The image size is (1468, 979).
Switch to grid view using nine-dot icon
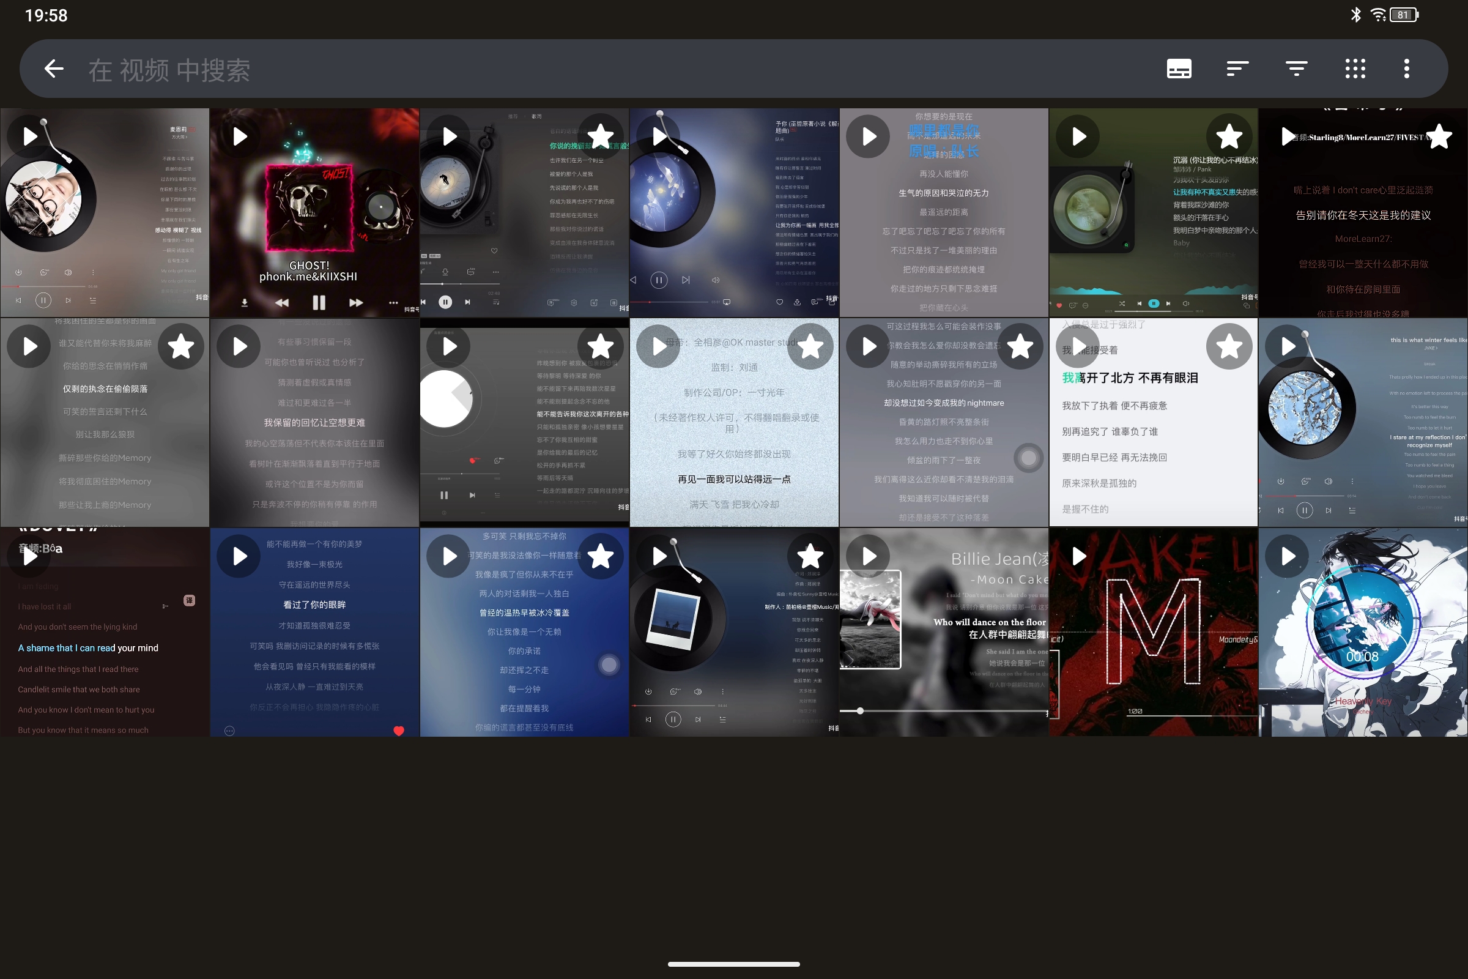pyautogui.click(x=1354, y=69)
